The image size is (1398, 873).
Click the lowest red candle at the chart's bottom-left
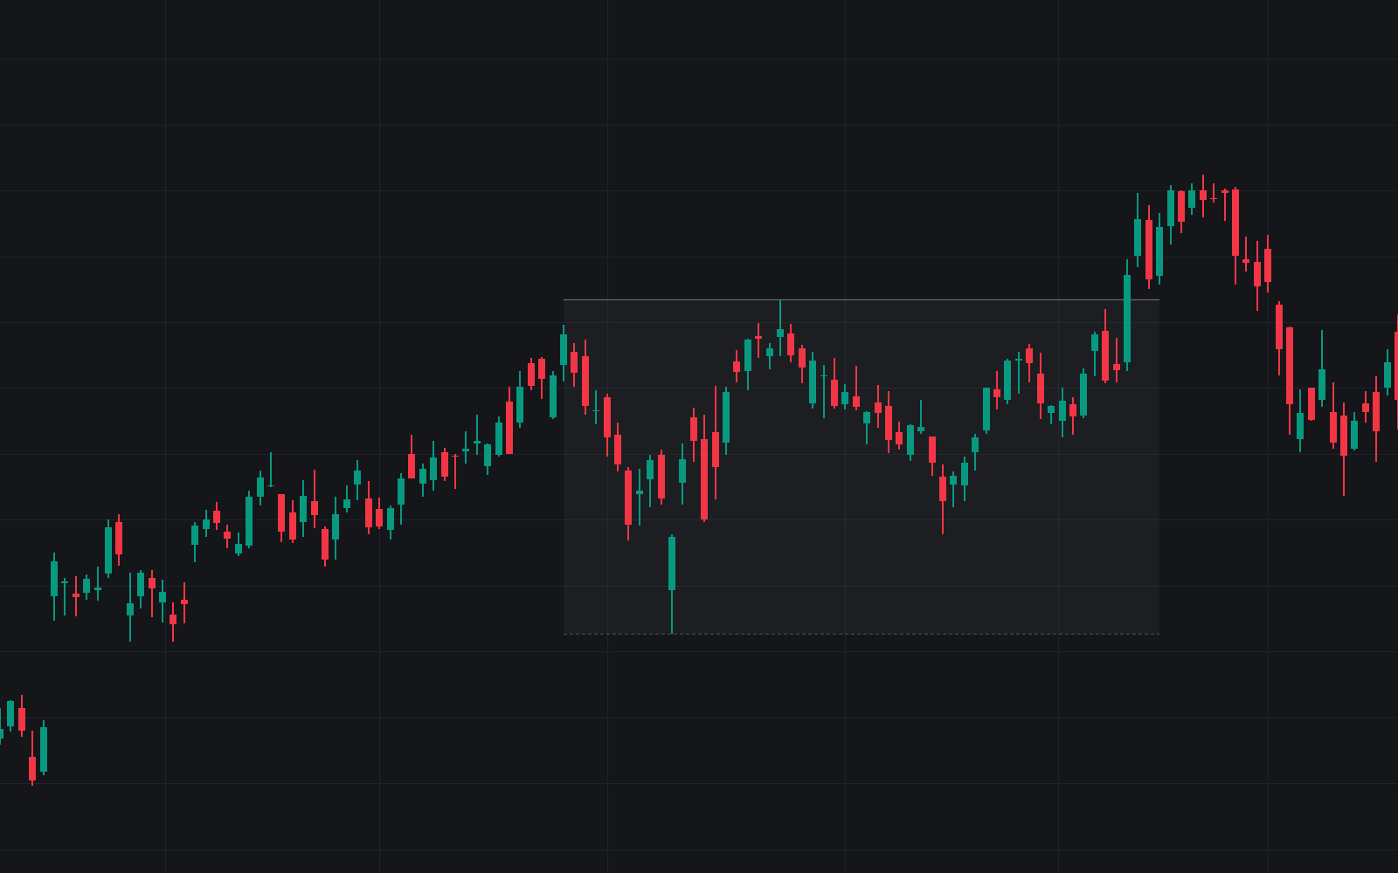[32, 758]
